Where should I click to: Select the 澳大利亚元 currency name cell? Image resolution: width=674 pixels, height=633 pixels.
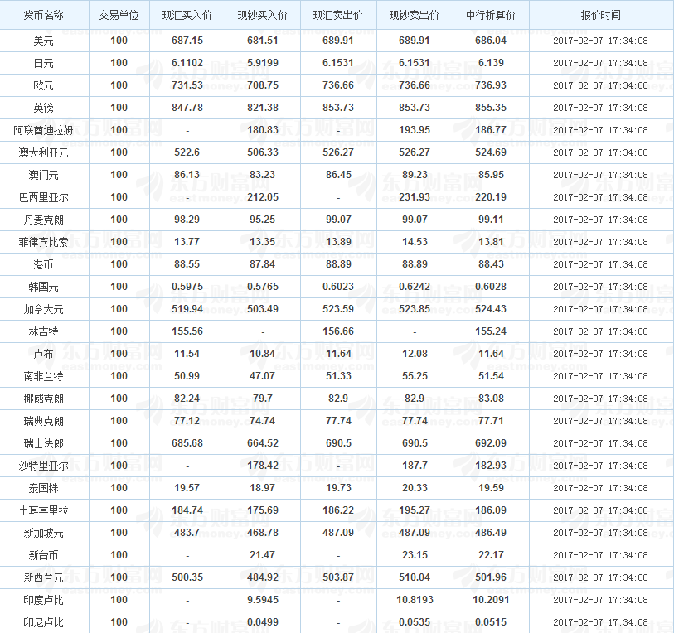(44, 152)
